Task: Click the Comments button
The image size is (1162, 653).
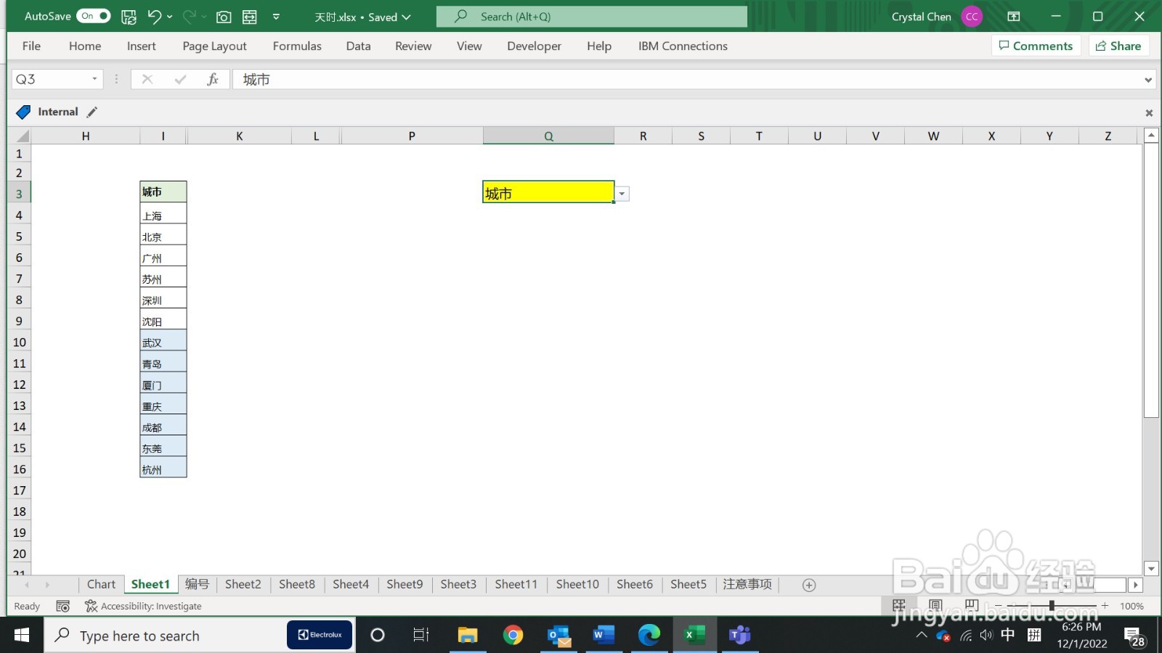Action: pos(1036,46)
